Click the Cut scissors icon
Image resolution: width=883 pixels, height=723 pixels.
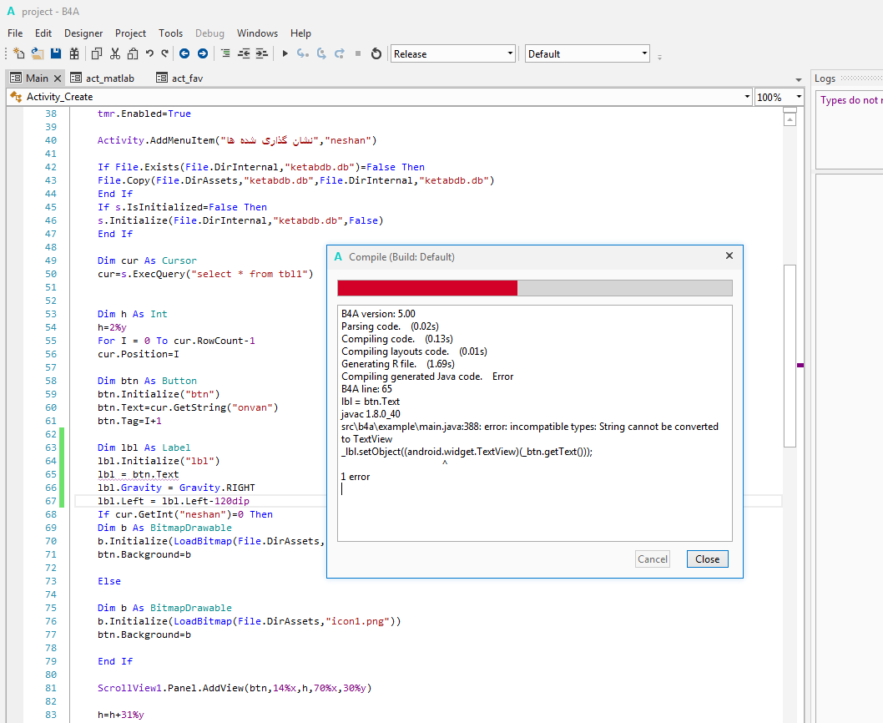click(x=114, y=53)
